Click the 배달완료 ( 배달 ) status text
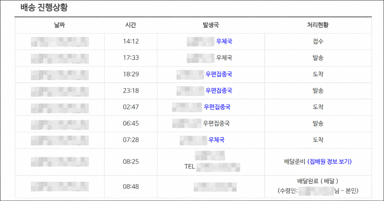 click(318, 181)
